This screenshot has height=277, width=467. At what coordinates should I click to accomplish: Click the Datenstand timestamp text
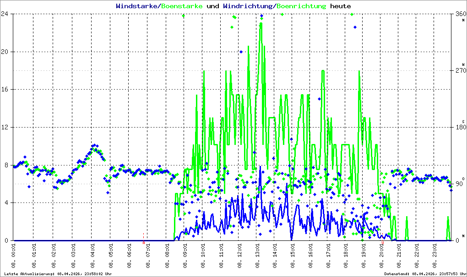click(425, 274)
